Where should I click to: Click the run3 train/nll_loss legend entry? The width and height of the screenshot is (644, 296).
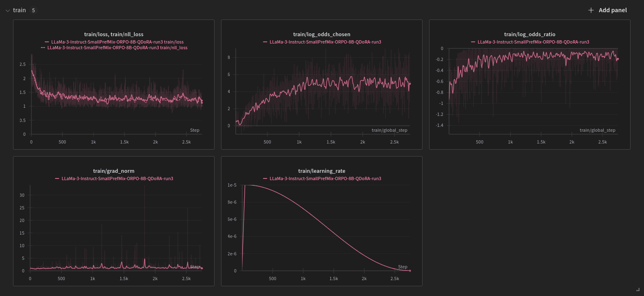[114, 48]
